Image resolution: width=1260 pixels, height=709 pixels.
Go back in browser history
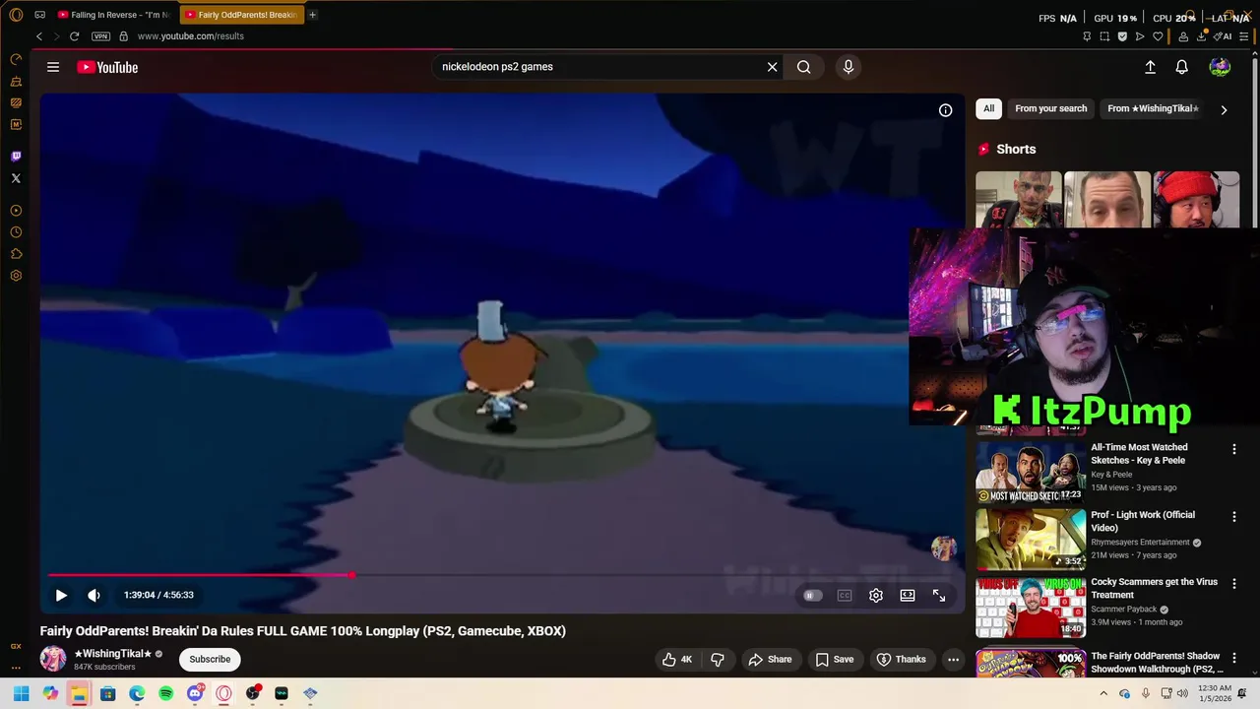pos(39,36)
